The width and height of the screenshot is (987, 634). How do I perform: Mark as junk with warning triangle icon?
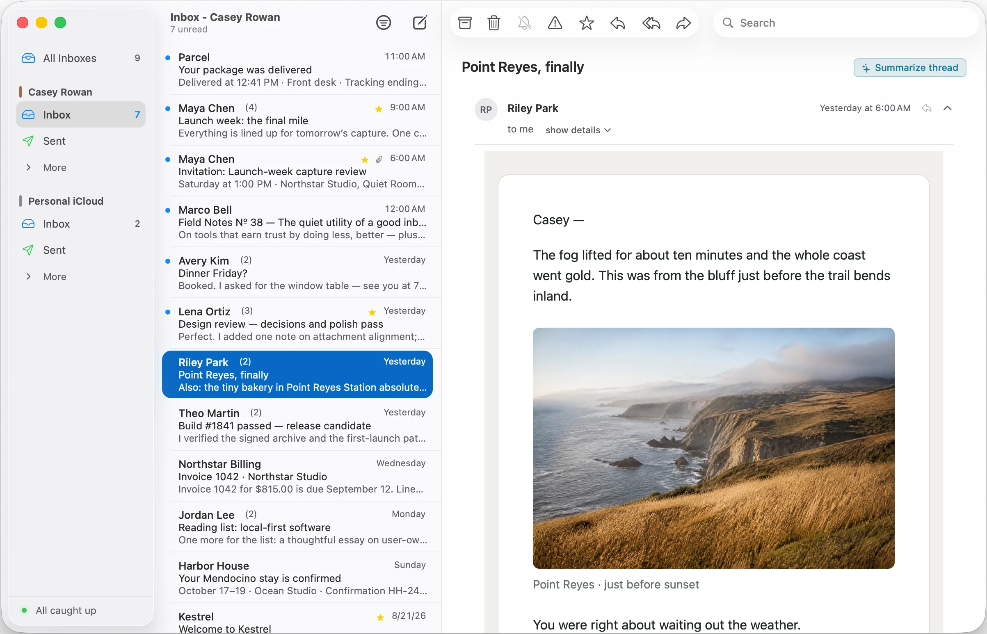555,23
